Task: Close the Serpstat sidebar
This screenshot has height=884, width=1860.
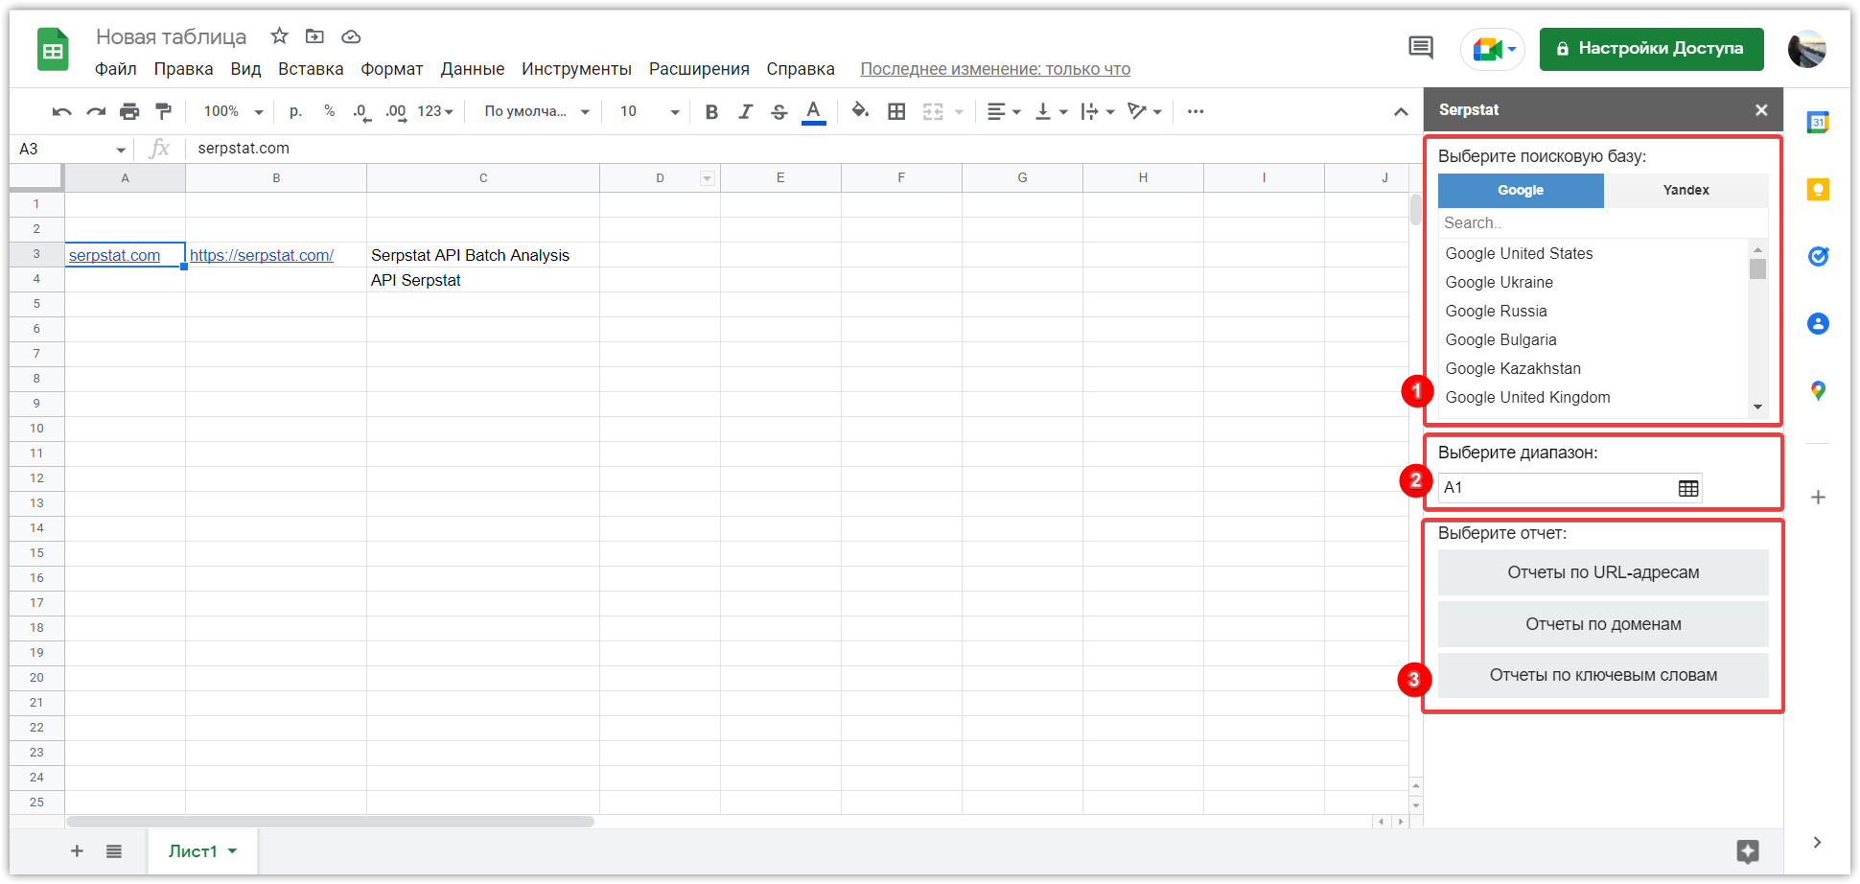Action: (1761, 110)
